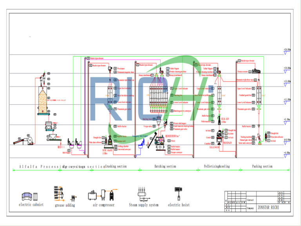Click the electric cabinet legend icon
This screenshot has width=301, height=226.
tap(31, 195)
